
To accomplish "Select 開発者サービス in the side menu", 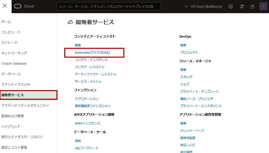I will coord(29,95).
